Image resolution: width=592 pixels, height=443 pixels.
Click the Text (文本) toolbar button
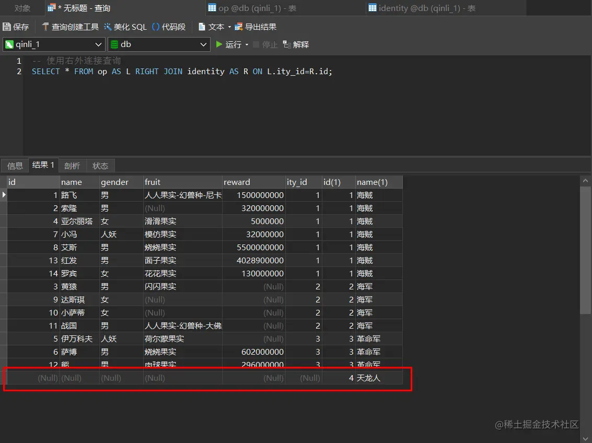click(212, 27)
